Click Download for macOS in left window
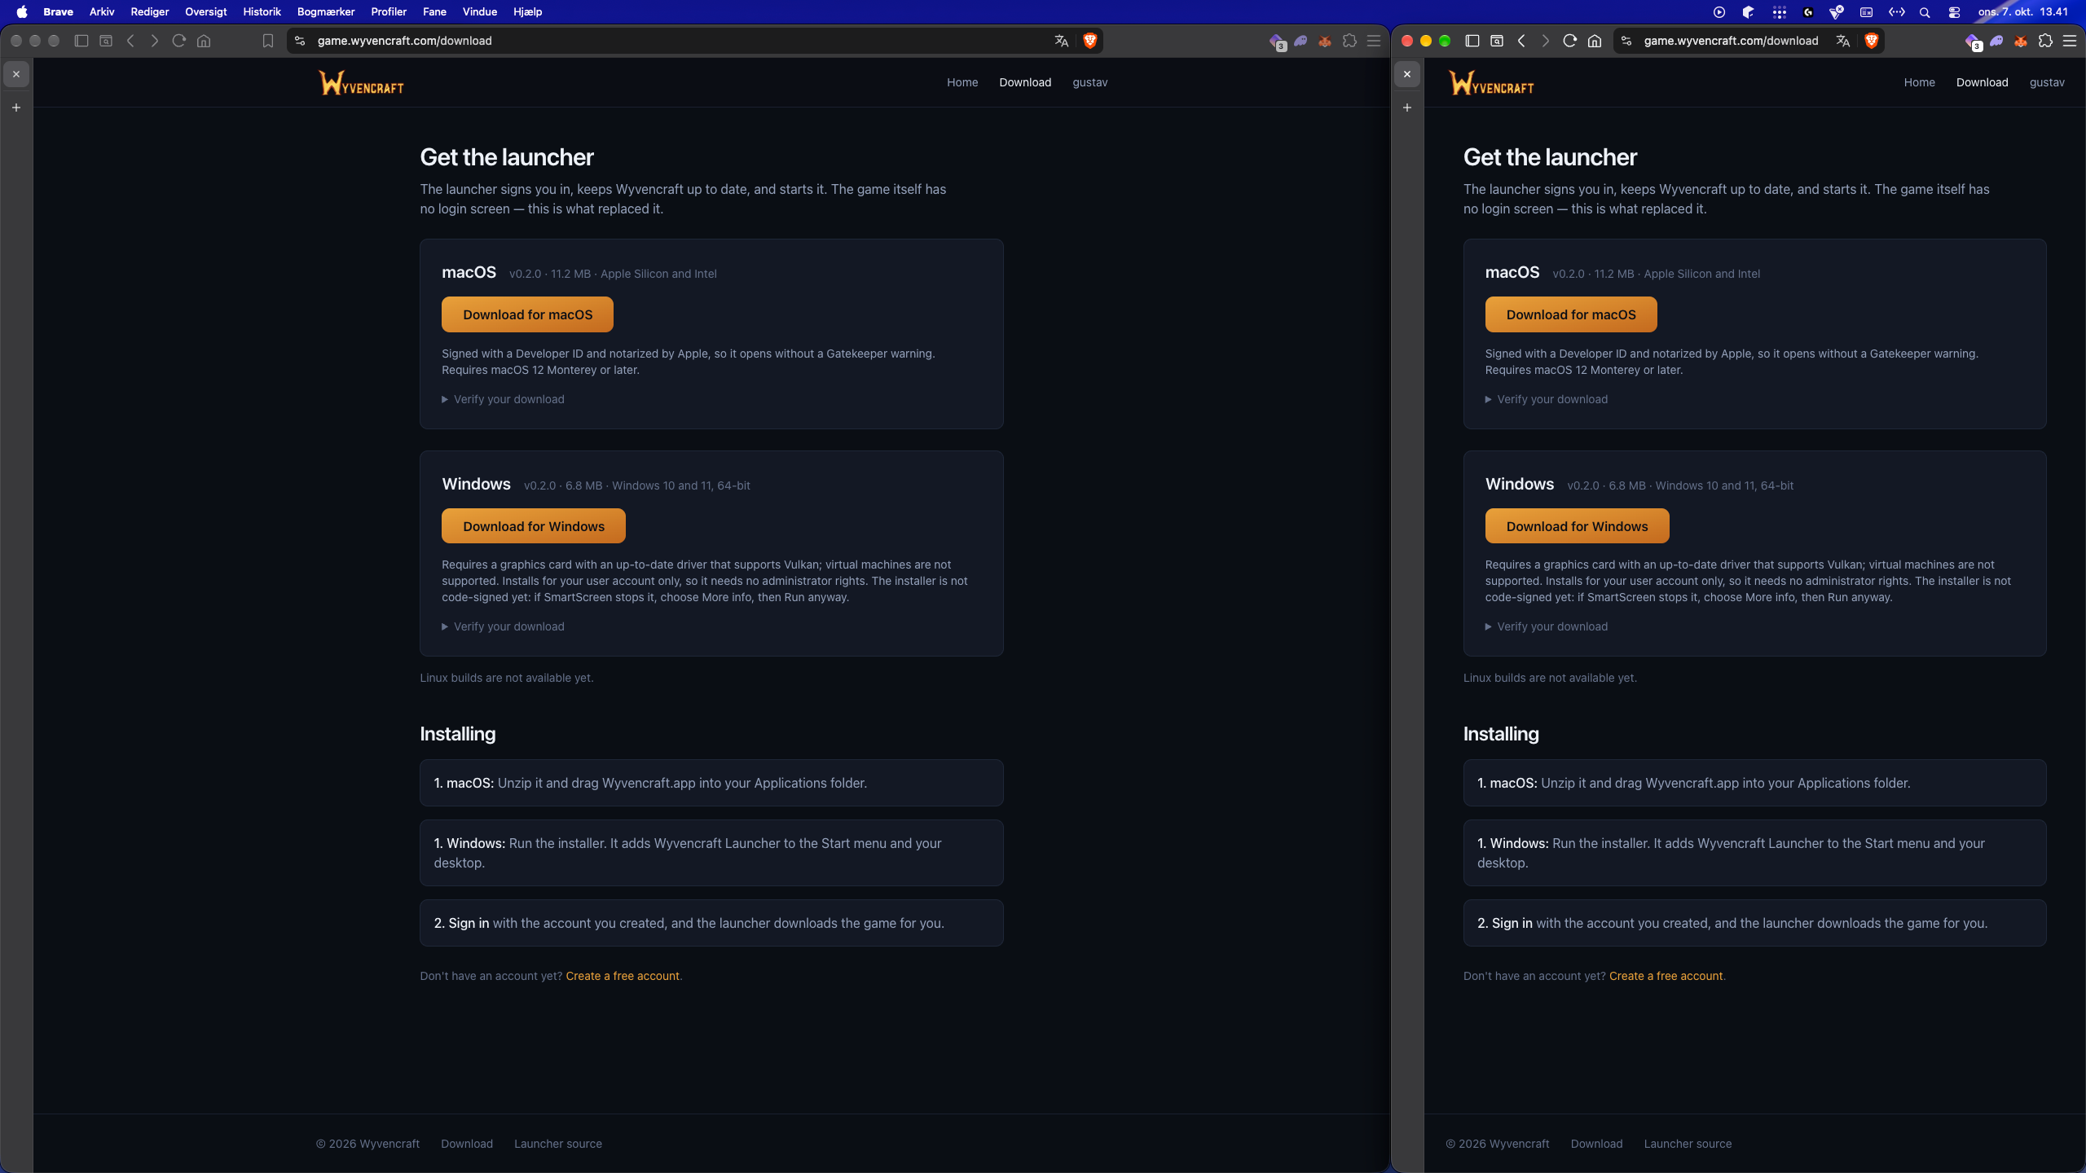 coord(527,314)
